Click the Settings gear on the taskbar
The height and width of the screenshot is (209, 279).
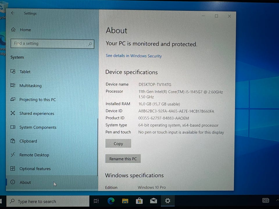tap(168, 201)
